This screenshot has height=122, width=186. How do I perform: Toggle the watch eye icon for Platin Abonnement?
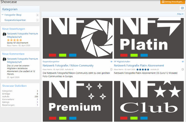pyautogui.click(x=183, y=62)
